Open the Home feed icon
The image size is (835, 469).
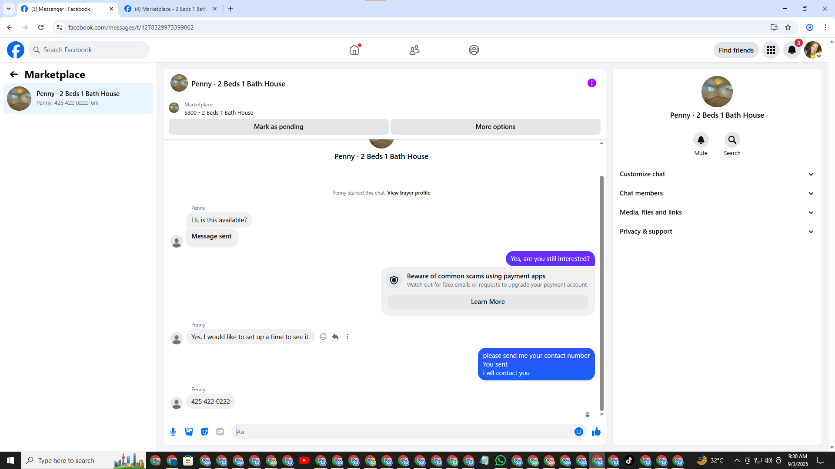point(354,50)
